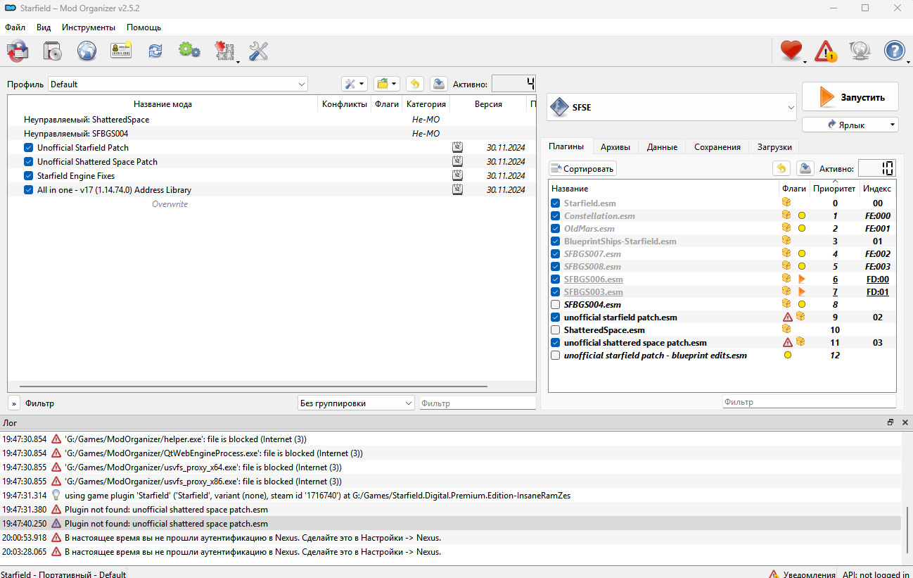Enable SFBGS004.esm plugin checkbox
This screenshot has width=913, height=578.
coord(556,305)
